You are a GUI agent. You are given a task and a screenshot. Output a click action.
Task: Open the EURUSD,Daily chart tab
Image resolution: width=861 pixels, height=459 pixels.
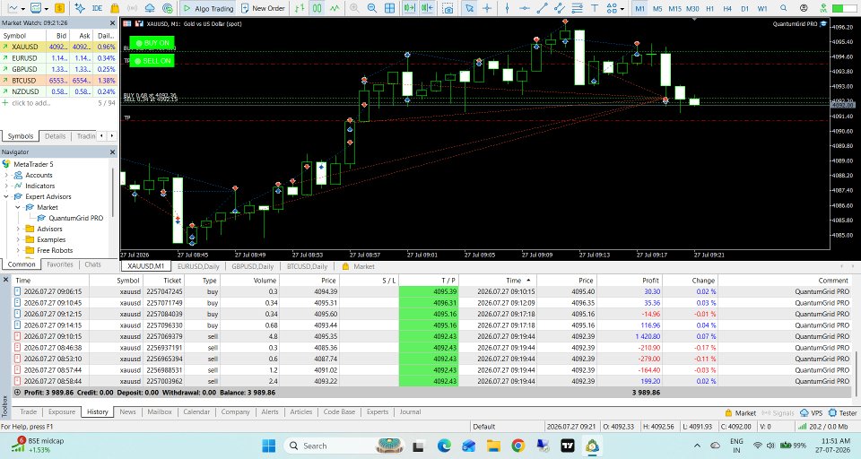[x=198, y=266]
